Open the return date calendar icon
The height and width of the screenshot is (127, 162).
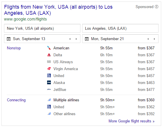(87, 39)
